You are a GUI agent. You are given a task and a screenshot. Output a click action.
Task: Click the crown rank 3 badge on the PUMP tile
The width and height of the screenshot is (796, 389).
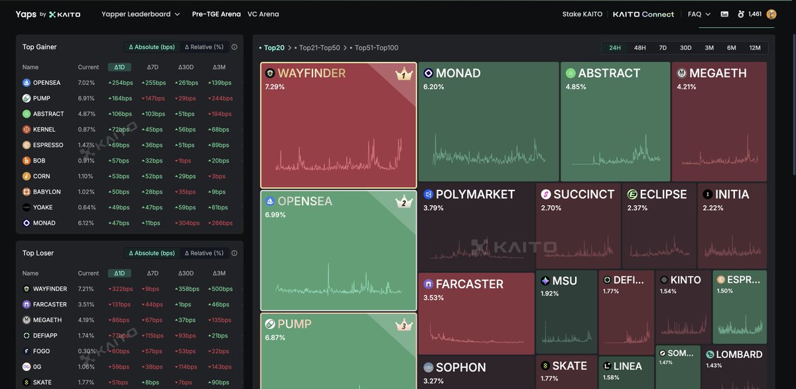click(403, 325)
